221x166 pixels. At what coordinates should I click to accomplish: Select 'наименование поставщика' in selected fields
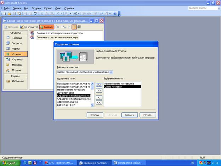click(122, 84)
